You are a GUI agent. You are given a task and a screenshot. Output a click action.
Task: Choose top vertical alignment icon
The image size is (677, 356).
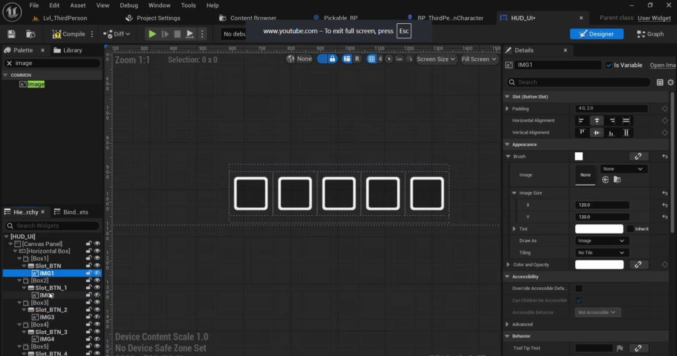pyautogui.click(x=582, y=132)
